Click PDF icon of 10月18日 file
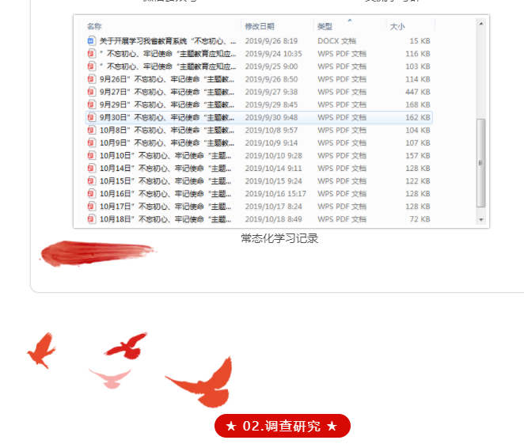524x444 pixels. [x=91, y=218]
